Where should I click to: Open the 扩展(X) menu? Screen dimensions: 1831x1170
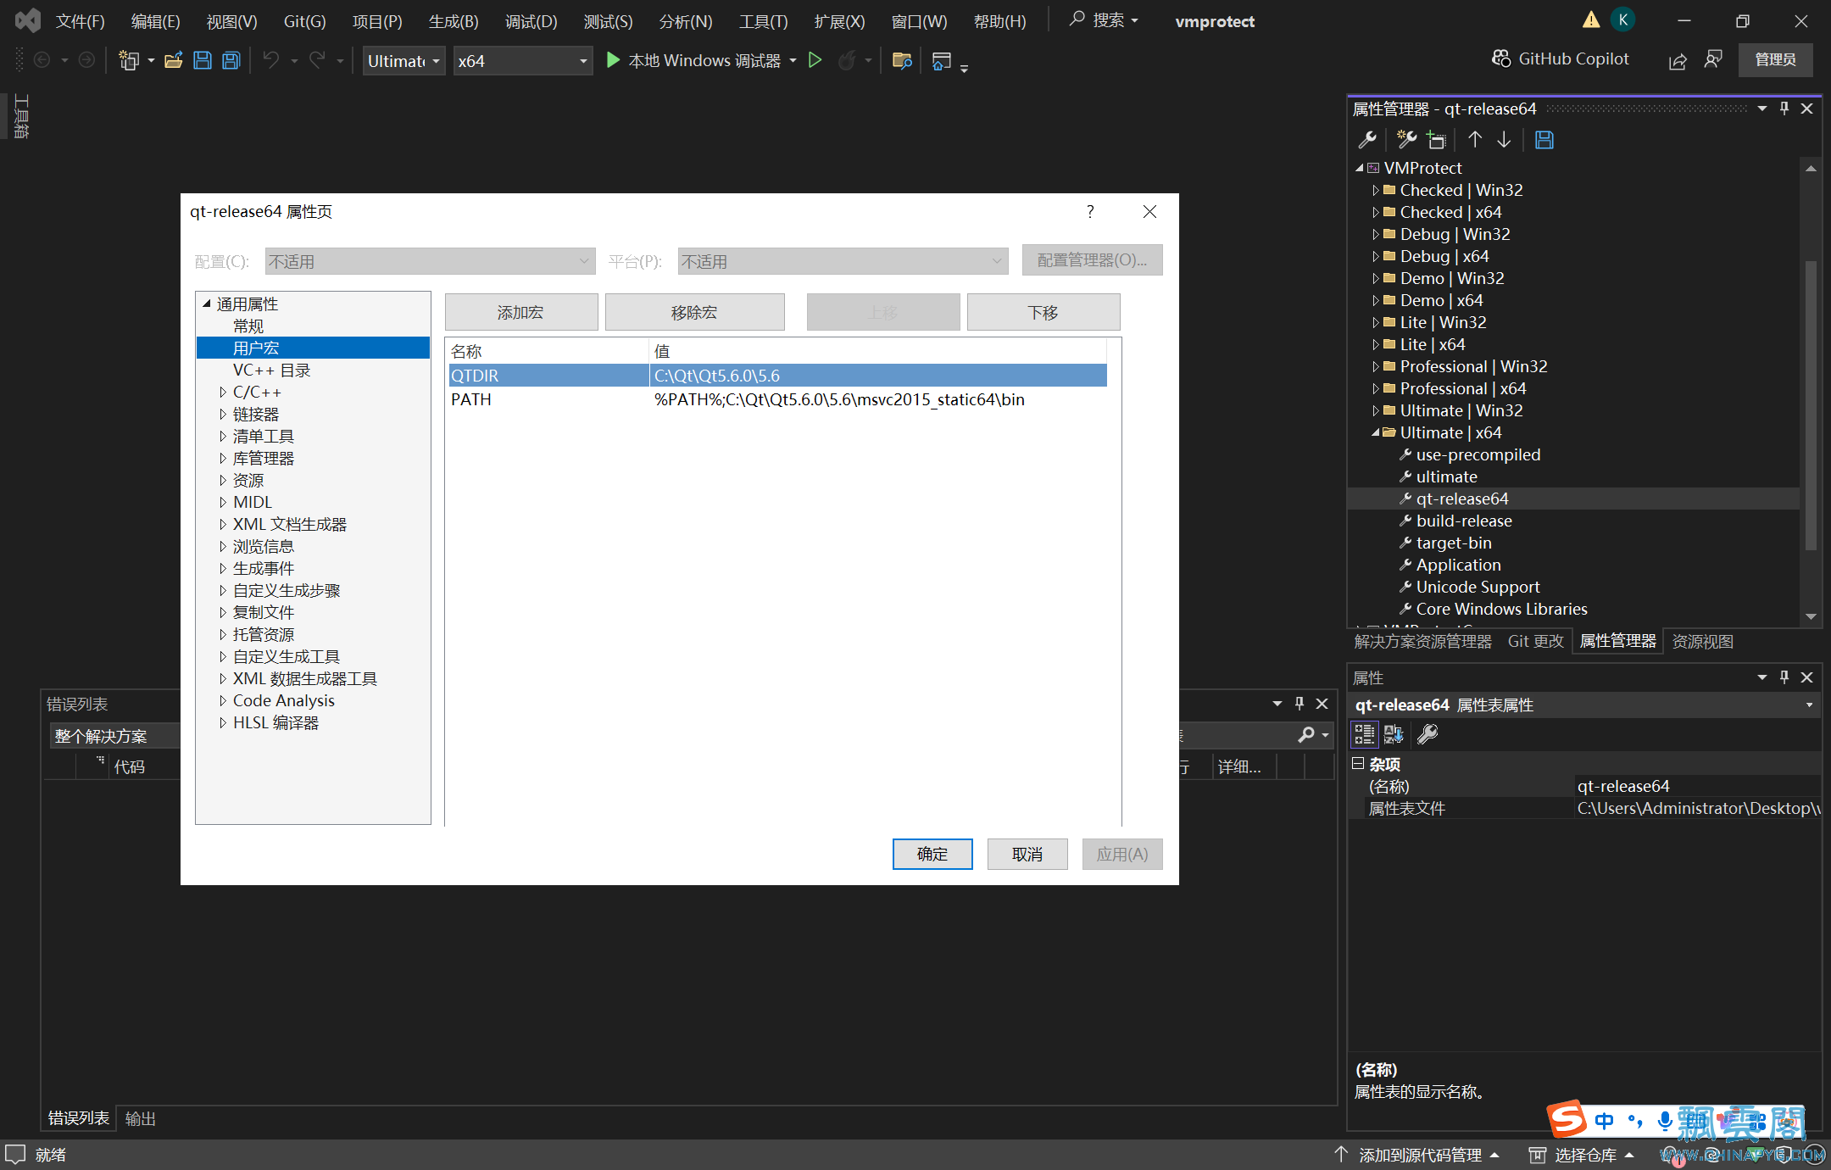click(x=839, y=21)
